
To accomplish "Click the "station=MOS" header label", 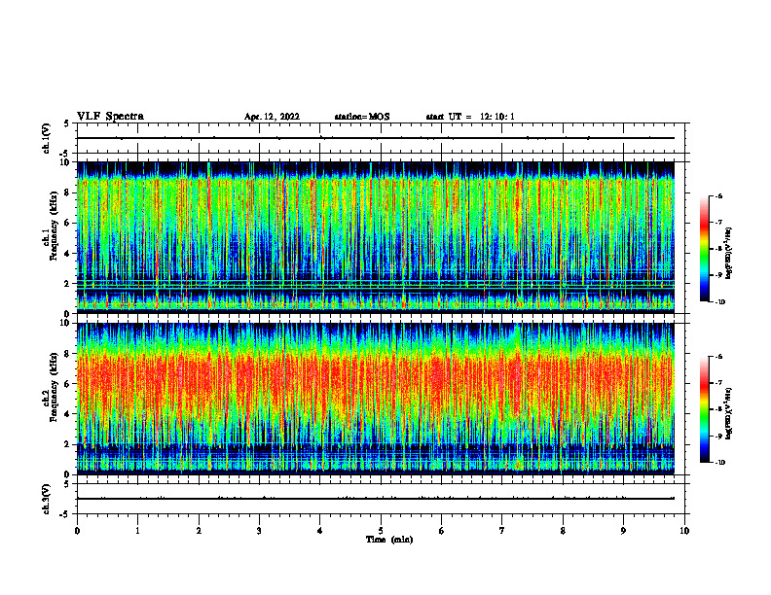I will tap(362, 117).
